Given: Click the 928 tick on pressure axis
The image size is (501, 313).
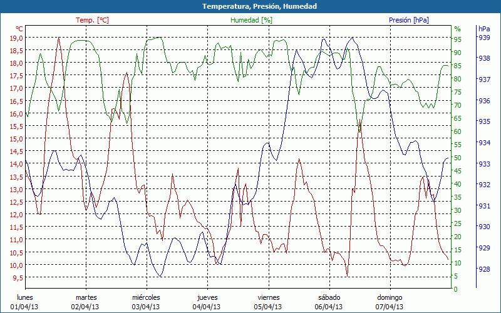Looking at the screenshot, I should click(484, 270).
